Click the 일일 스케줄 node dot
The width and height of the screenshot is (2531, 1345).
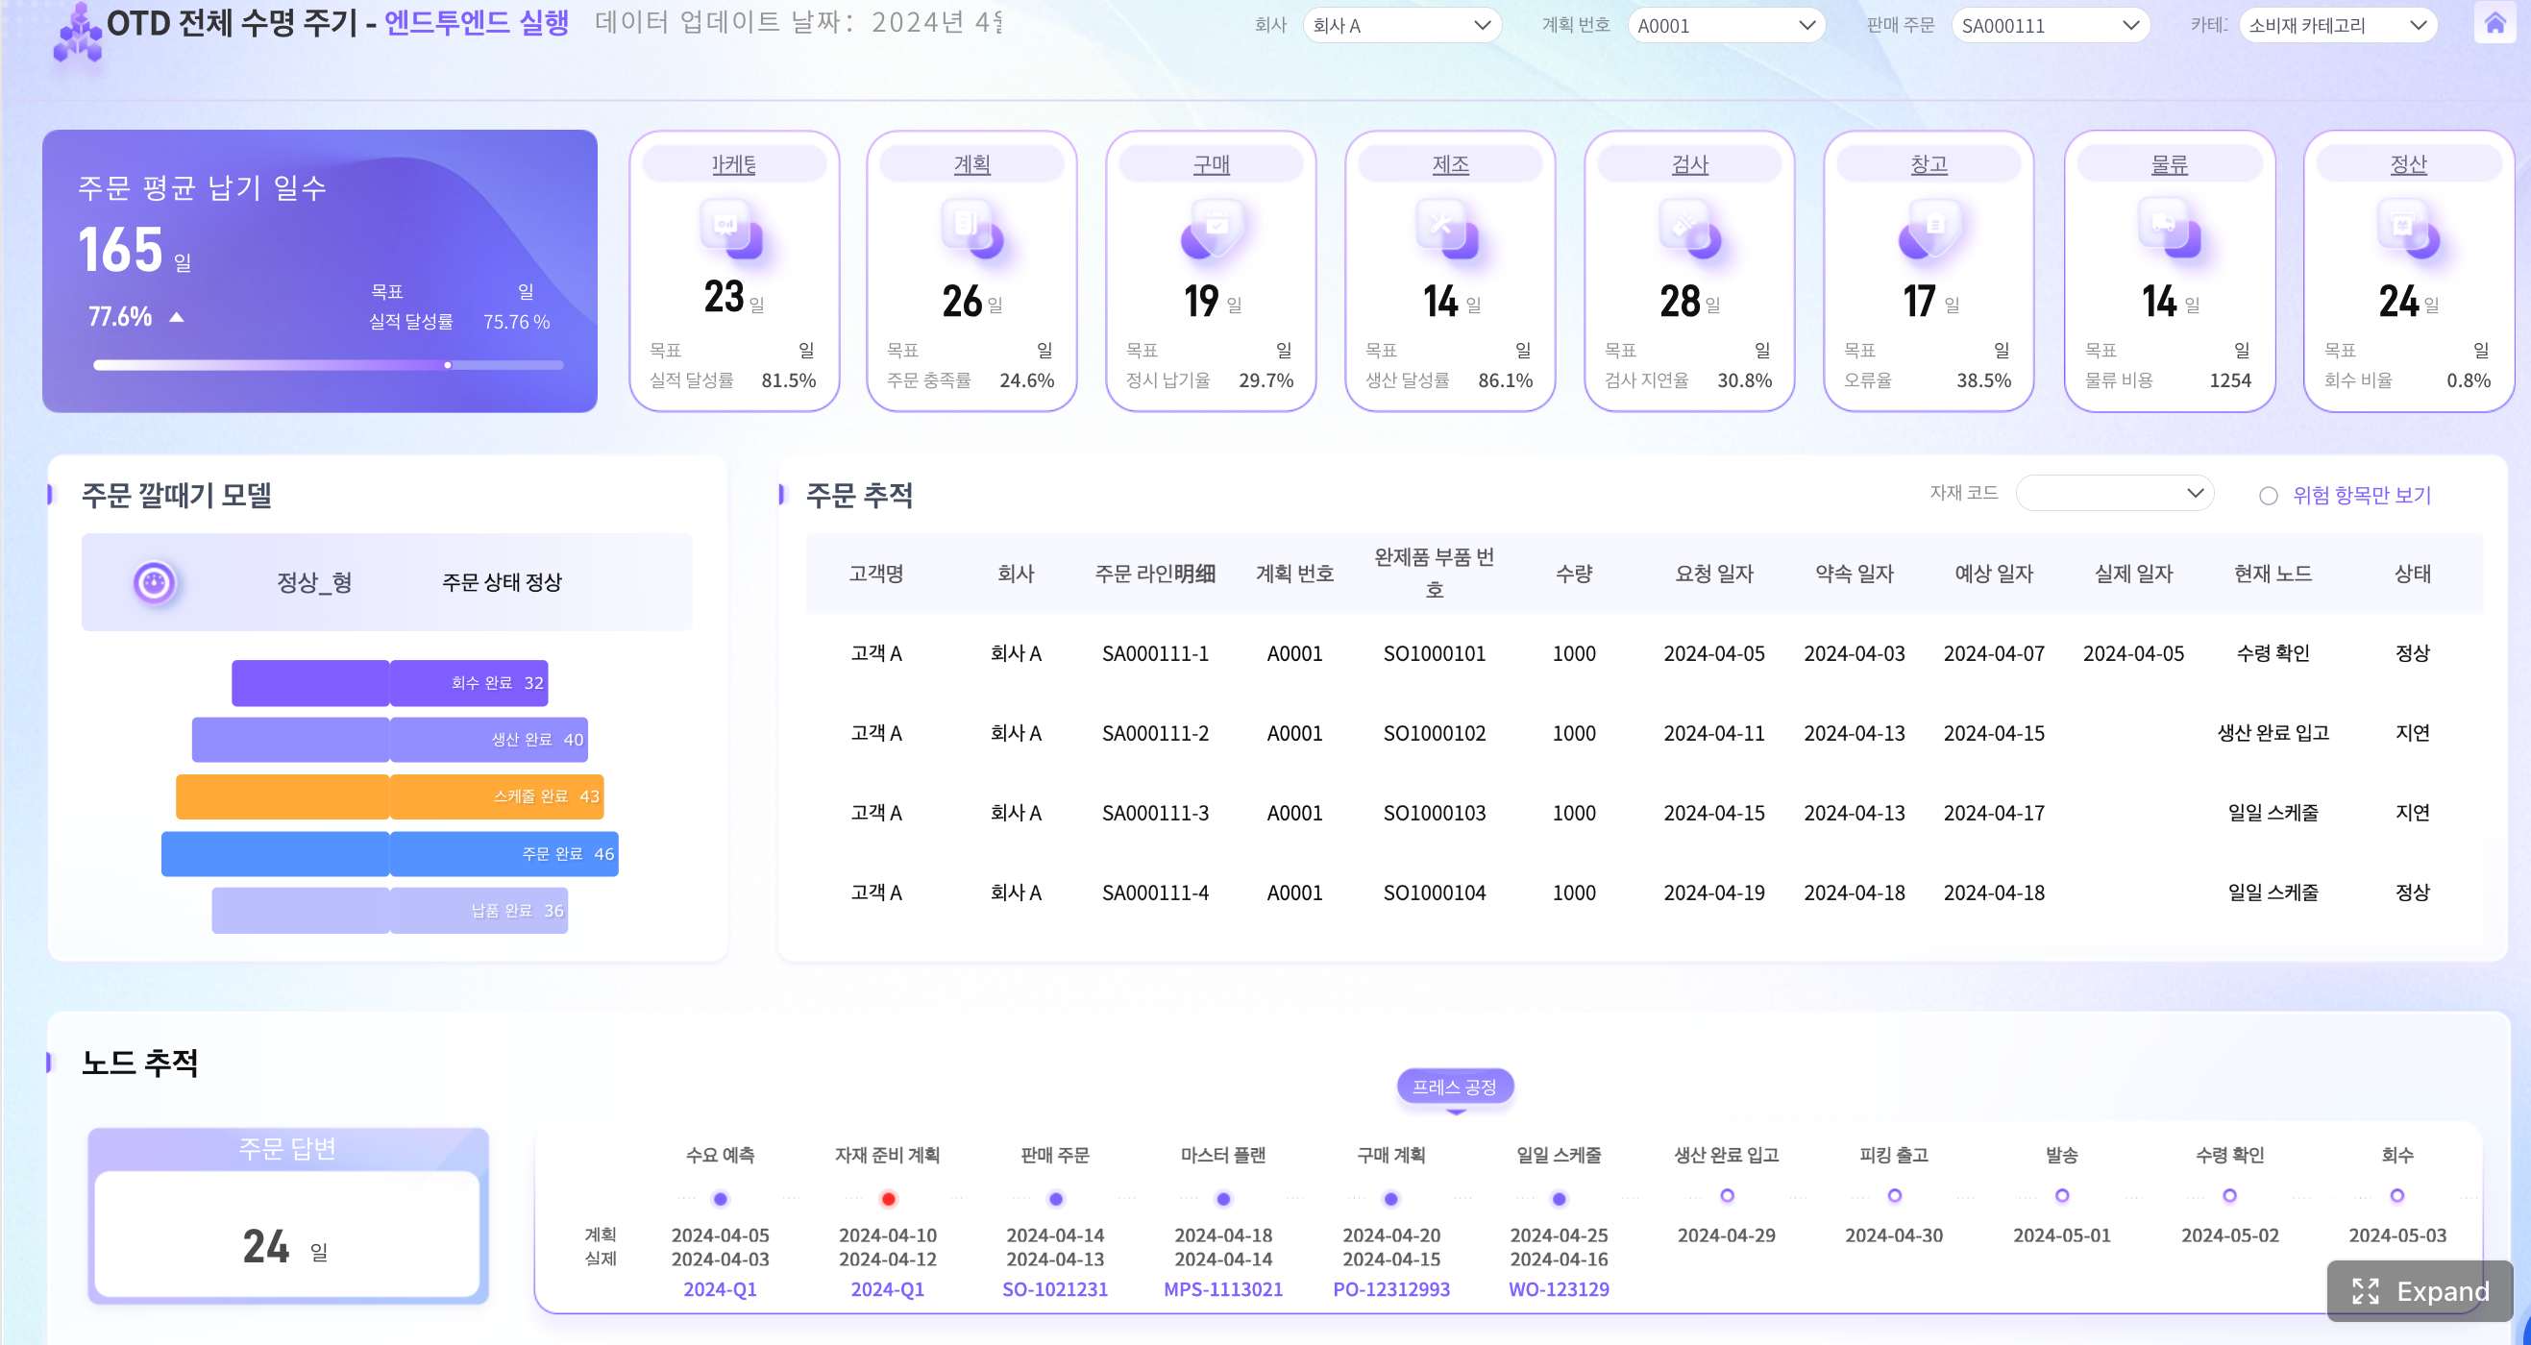(x=1560, y=1199)
